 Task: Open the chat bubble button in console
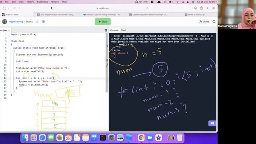[212, 123]
